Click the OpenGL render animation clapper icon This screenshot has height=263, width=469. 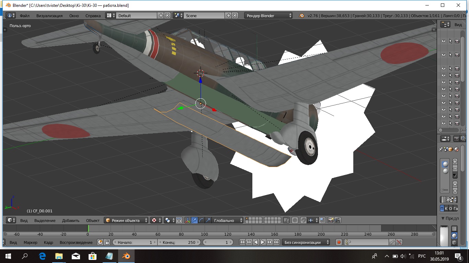point(338,221)
